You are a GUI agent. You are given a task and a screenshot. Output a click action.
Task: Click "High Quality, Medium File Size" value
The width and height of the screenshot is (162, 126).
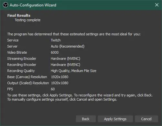point(74,71)
